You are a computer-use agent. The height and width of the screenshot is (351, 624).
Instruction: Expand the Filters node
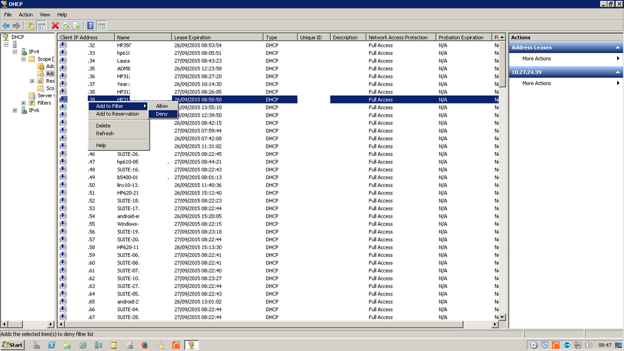point(24,103)
